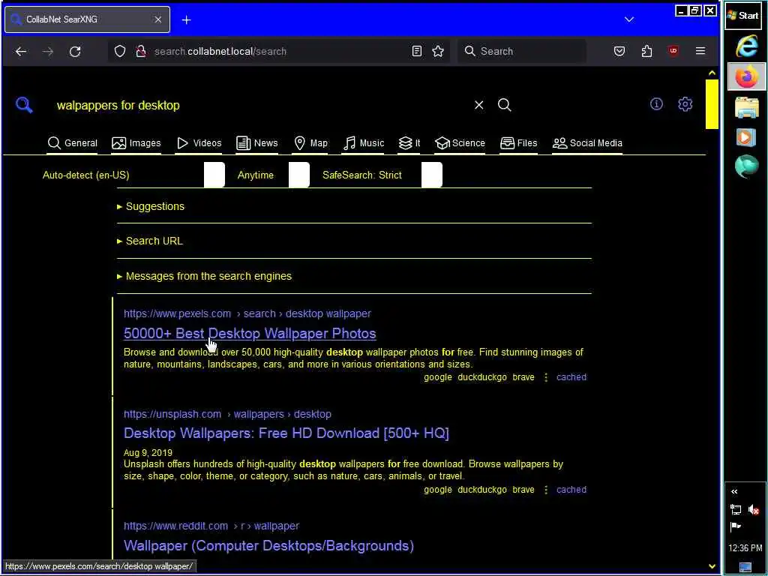
Task: Click the insecure connection padlock icon
Action: click(x=141, y=52)
